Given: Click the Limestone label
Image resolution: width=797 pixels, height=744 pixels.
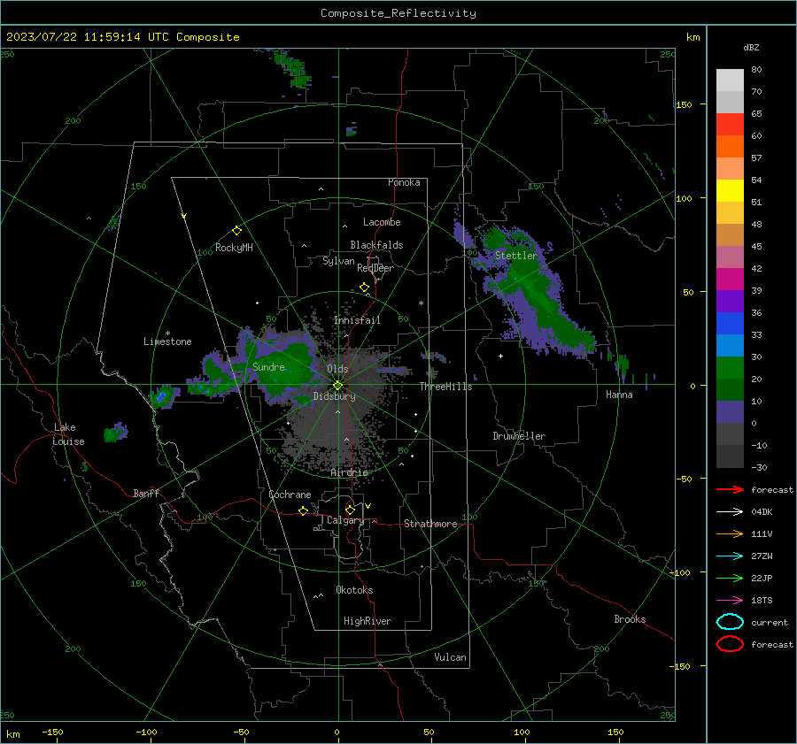Looking at the screenshot, I should (167, 341).
